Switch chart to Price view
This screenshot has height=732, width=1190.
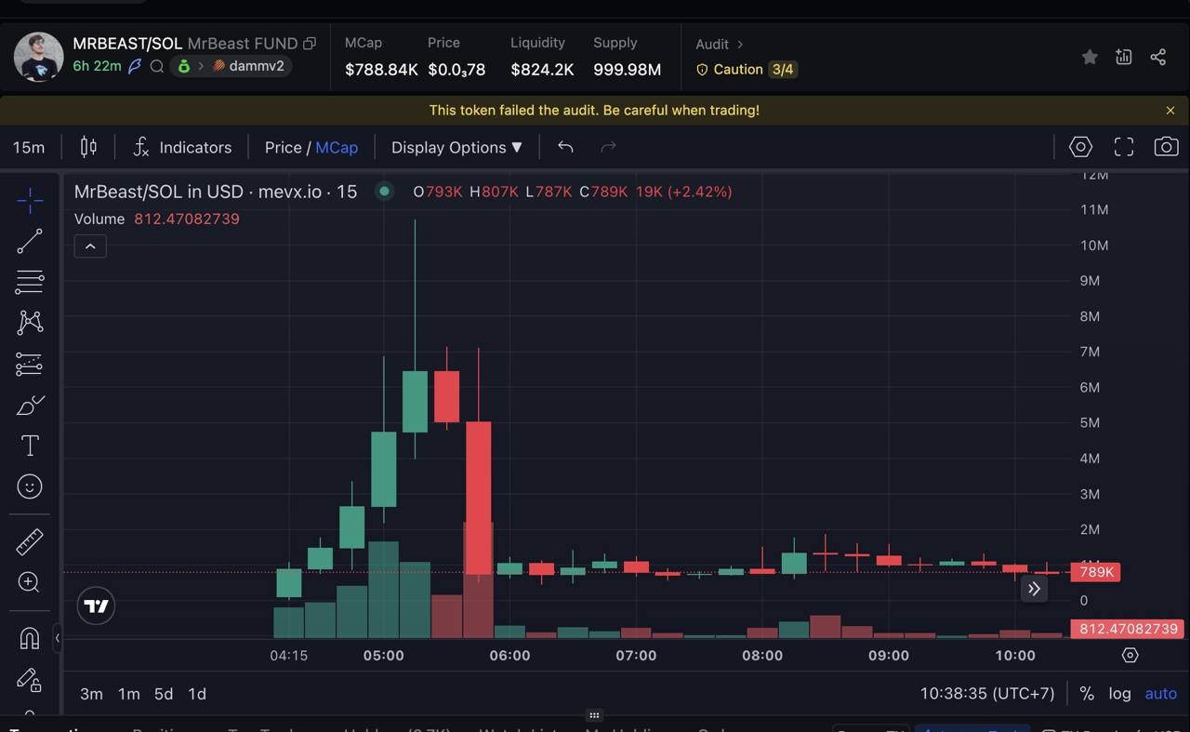coord(283,147)
